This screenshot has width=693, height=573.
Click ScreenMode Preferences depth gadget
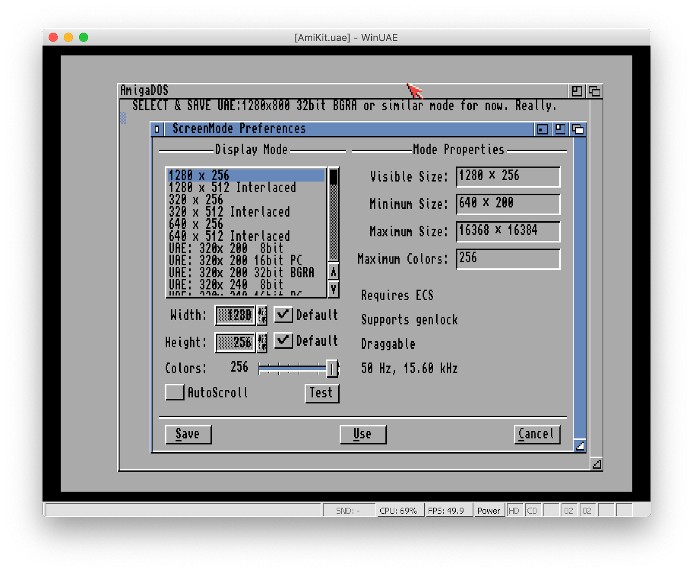coord(578,129)
